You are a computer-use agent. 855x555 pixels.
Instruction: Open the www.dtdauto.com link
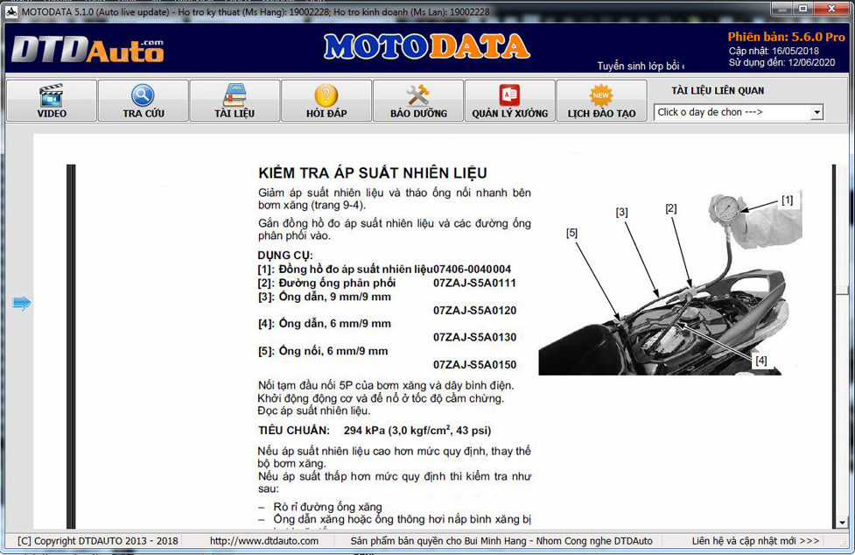click(x=264, y=541)
